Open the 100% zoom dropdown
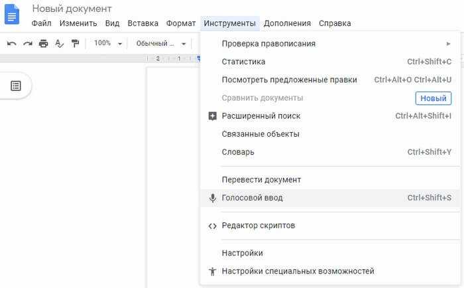The width and height of the screenshot is (464, 288). tap(107, 44)
